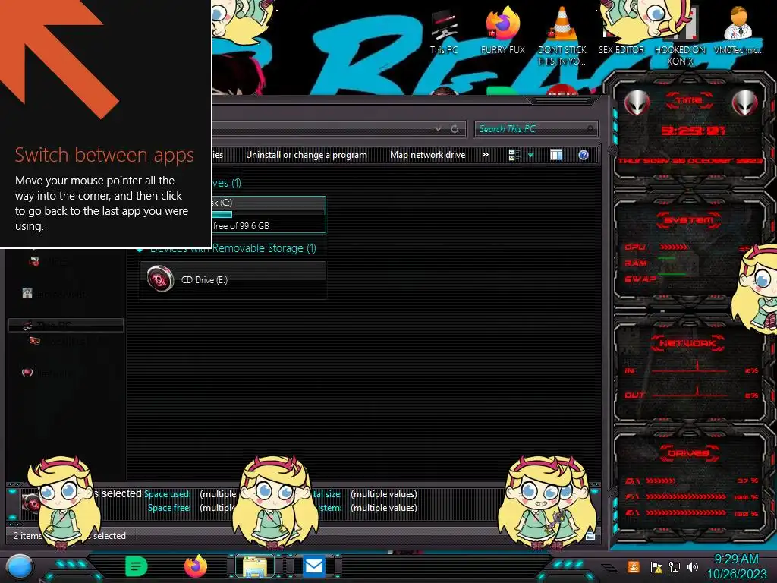
Task: Click Uninstall or change a program
Action: (x=307, y=155)
